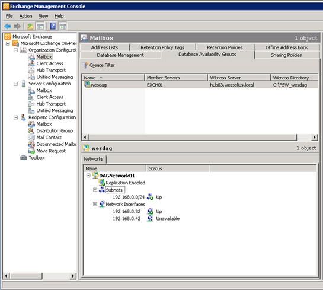This screenshot has height=290, width=323.
Task: Select Hub Transport under Organization Configuration
Action: [x=51, y=71]
